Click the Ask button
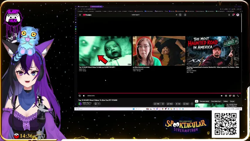Image resolution: width=250 pixels, height=141 pixels. (178, 104)
